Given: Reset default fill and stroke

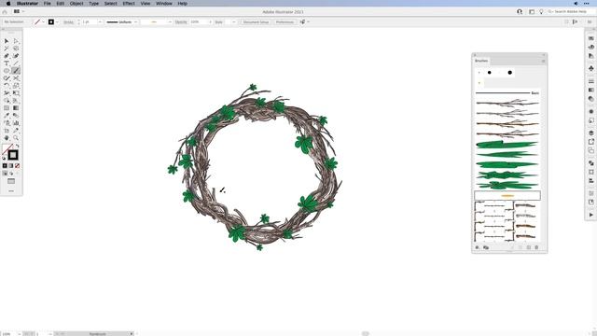Looking at the screenshot, I should [4, 158].
